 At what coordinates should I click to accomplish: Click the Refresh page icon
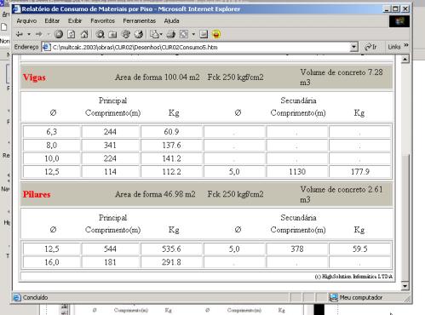(x=71, y=35)
